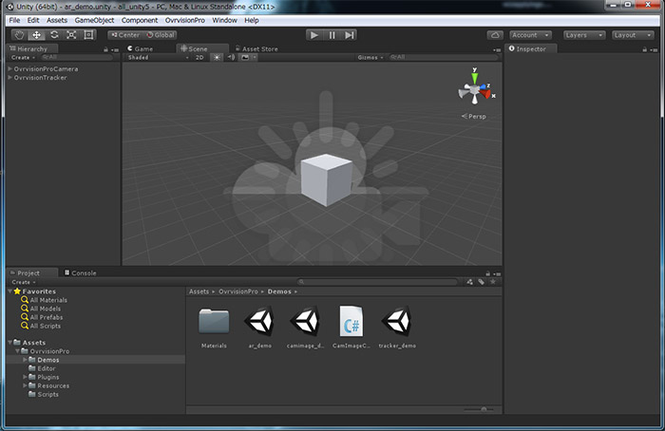Select the Scale tool
Image resolution: width=665 pixels, height=431 pixels.
point(71,35)
